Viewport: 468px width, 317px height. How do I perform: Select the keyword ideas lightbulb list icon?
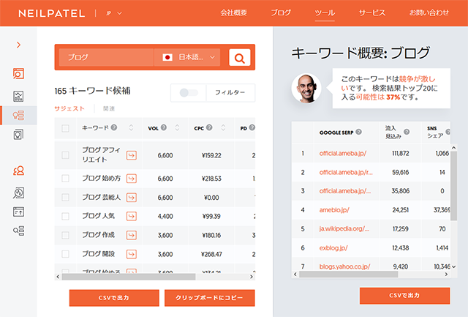[18, 116]
